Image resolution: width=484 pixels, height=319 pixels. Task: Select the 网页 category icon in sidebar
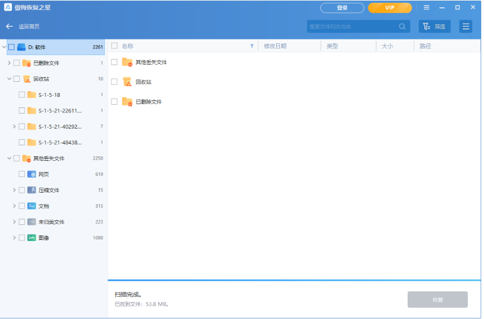click(32, 174)
